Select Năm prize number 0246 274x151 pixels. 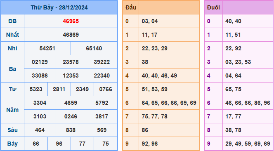pyautogui.click(x=71, y=116)
